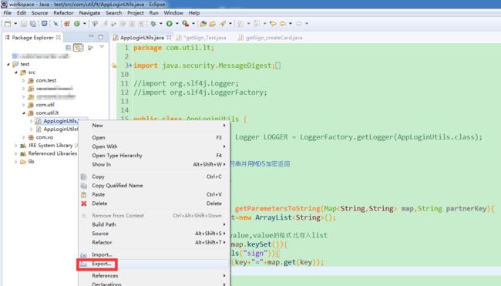Switch to getSign_createCard.java tab
501x286 pixels.
pyautogui.click(x=271, y=38)
